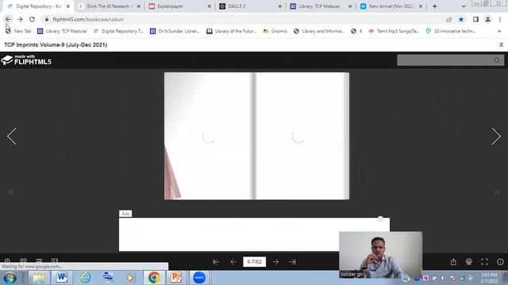Close the ad banner
508x285 pixels.
pyautogui.click(x=380, y=218)
